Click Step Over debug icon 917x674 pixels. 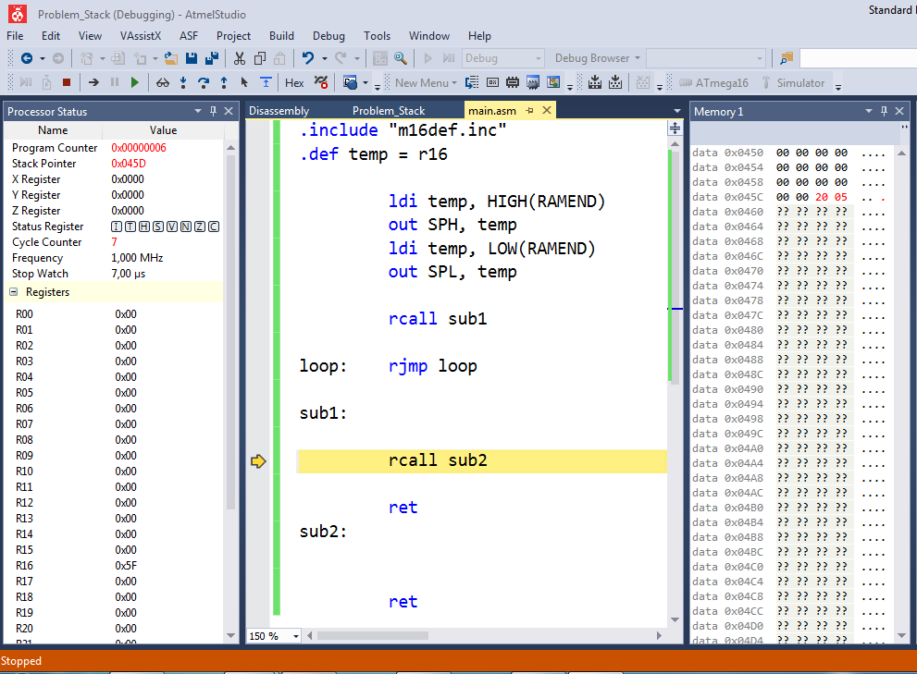[x=204, y=82]
